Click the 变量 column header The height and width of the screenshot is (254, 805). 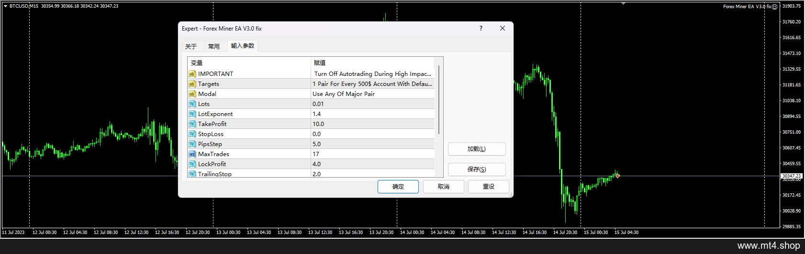coord(249,63)
